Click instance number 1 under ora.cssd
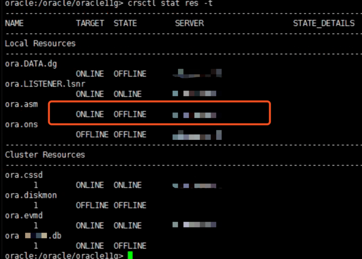The height and width of the screenshot is (259, 362). coord(36,185)
